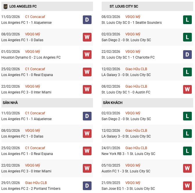
Task: Select the W badge for the San Jose EQ match
Action: coord(187,186)
